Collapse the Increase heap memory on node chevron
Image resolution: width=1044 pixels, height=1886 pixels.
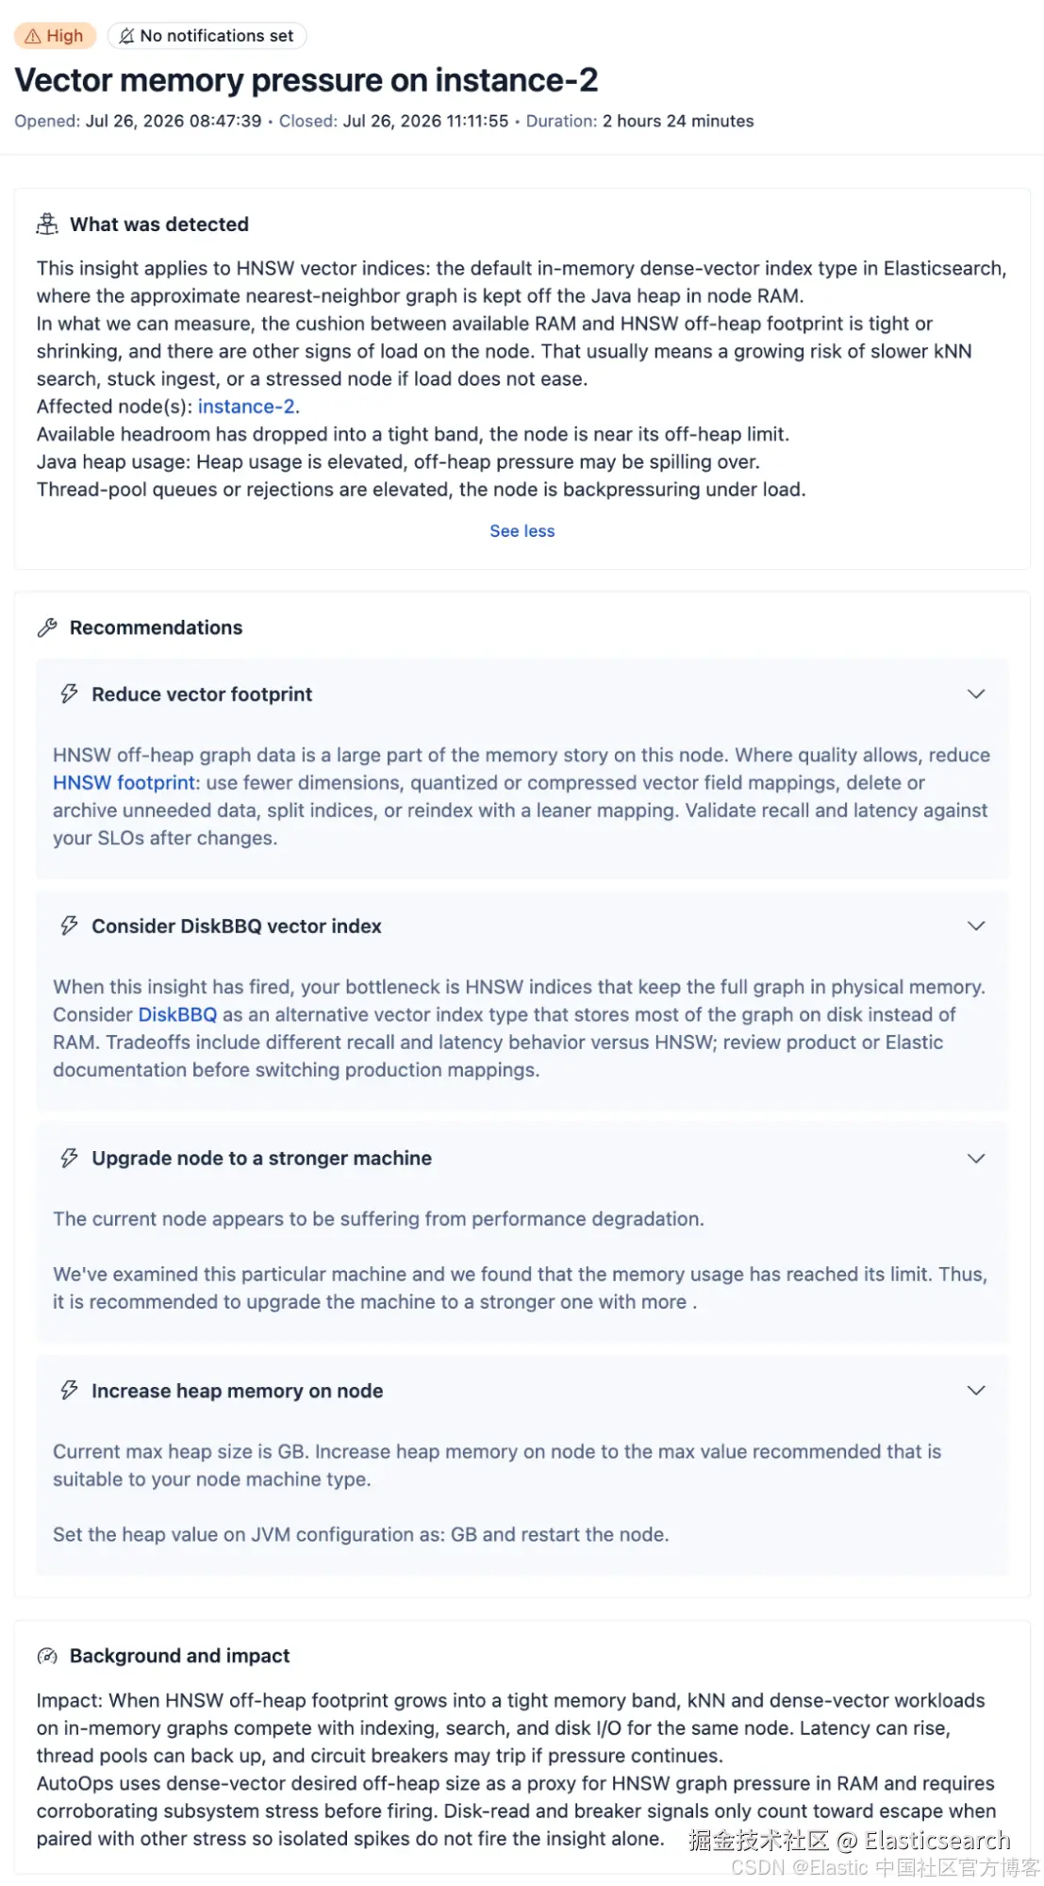[x=976, y=1390]
